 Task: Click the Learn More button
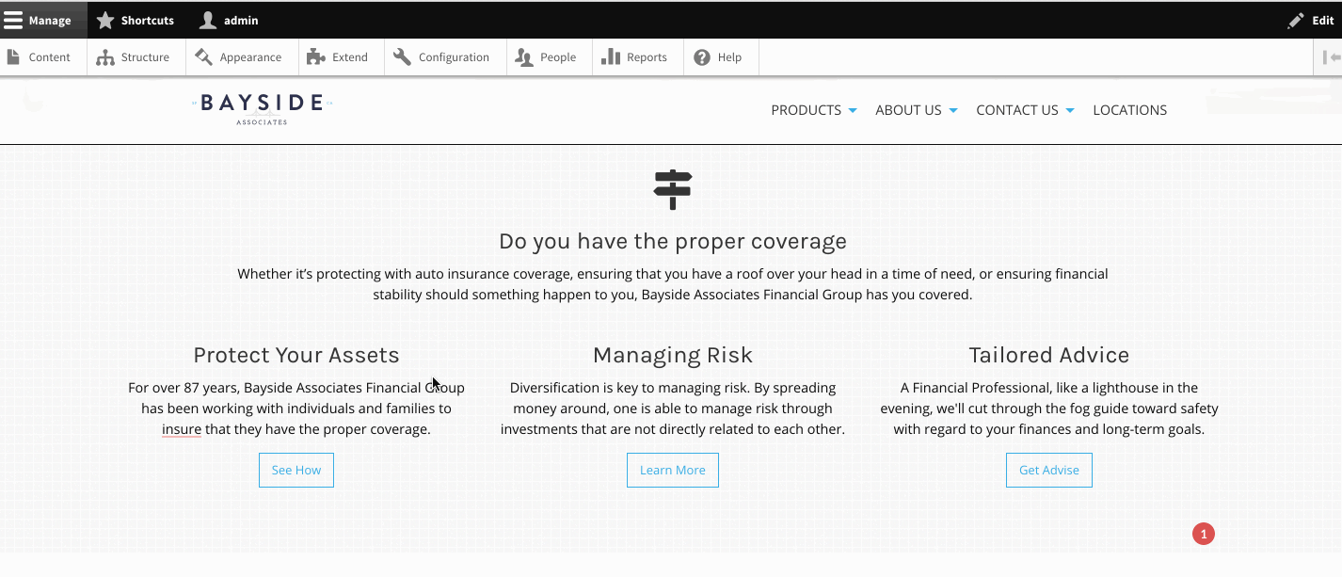(x=673, y=470)
